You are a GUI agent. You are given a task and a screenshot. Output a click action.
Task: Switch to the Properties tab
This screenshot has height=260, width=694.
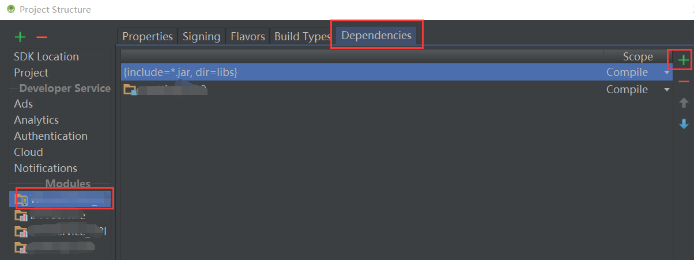(x=148, y=36)
